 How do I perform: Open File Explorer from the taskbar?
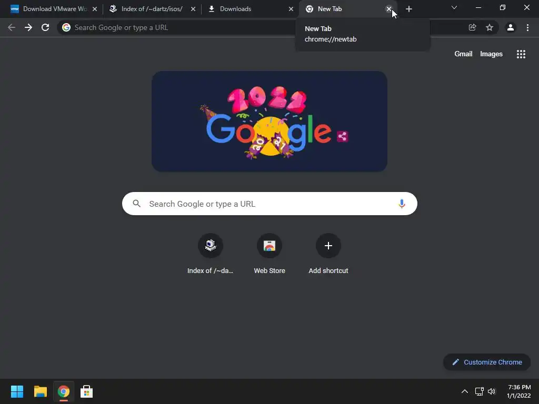40,391
